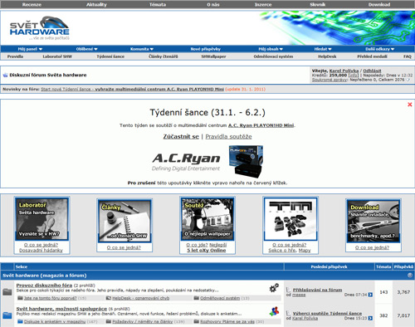
Task: Go to last post arrow for Výherci soutěže
Action: [x=370, y=319]
